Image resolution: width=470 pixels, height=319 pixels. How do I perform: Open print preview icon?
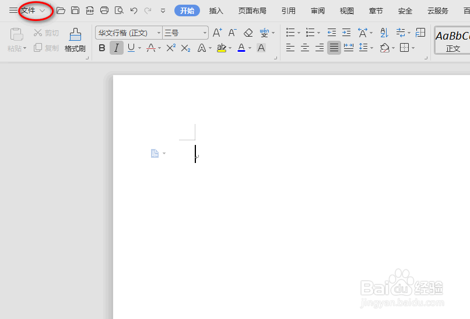coord(119,11)
